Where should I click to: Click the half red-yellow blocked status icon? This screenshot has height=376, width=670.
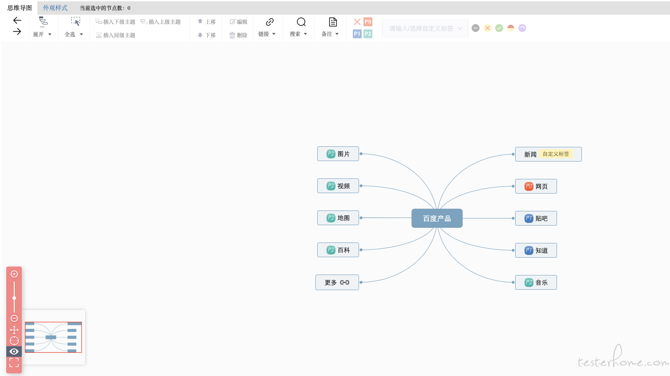(511, 28)
